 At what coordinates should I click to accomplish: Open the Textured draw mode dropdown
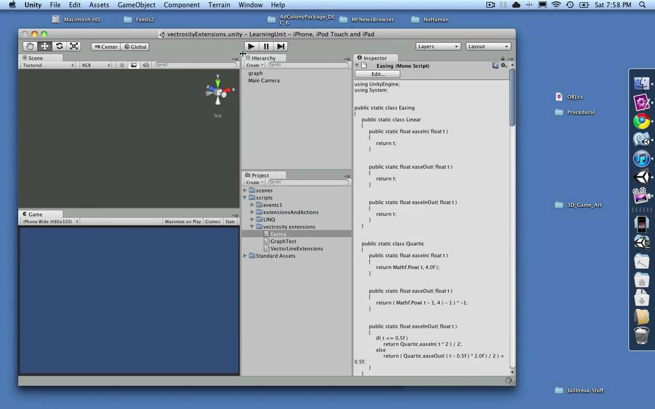48,65
